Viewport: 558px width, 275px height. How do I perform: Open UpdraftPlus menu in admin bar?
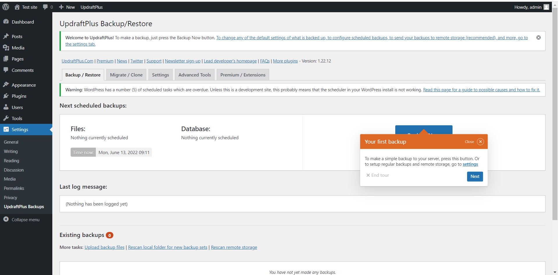[92, 7]
